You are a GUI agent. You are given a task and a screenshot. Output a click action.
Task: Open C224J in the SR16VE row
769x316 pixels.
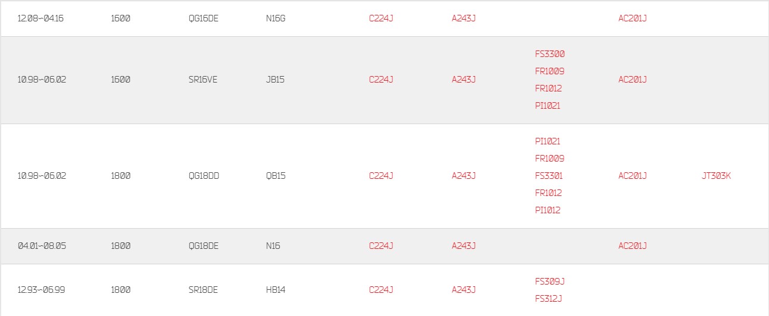point(381,80)
